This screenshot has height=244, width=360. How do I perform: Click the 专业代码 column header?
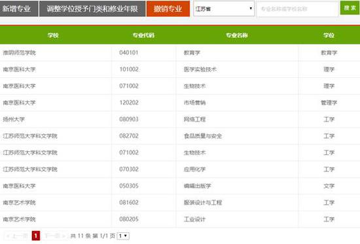[x=143, y=35]
